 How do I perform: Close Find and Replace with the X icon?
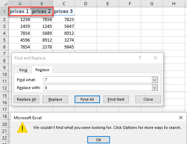click(155, 58)
